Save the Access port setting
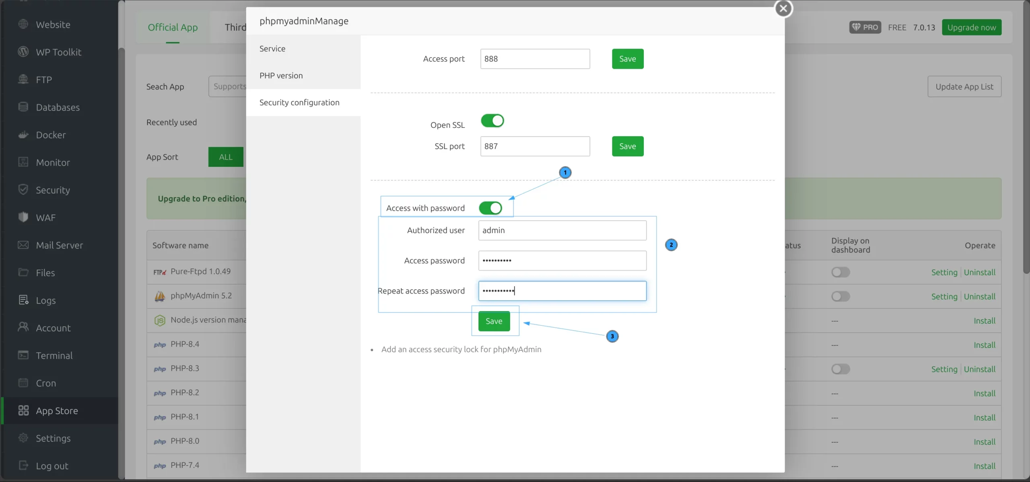This screenshot has height=482, width=1030. click(x=628, y=59)
